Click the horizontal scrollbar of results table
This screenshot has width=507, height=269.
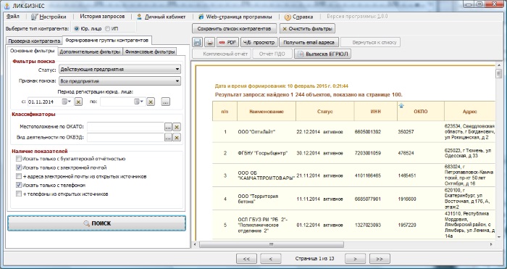click(344, 244)
